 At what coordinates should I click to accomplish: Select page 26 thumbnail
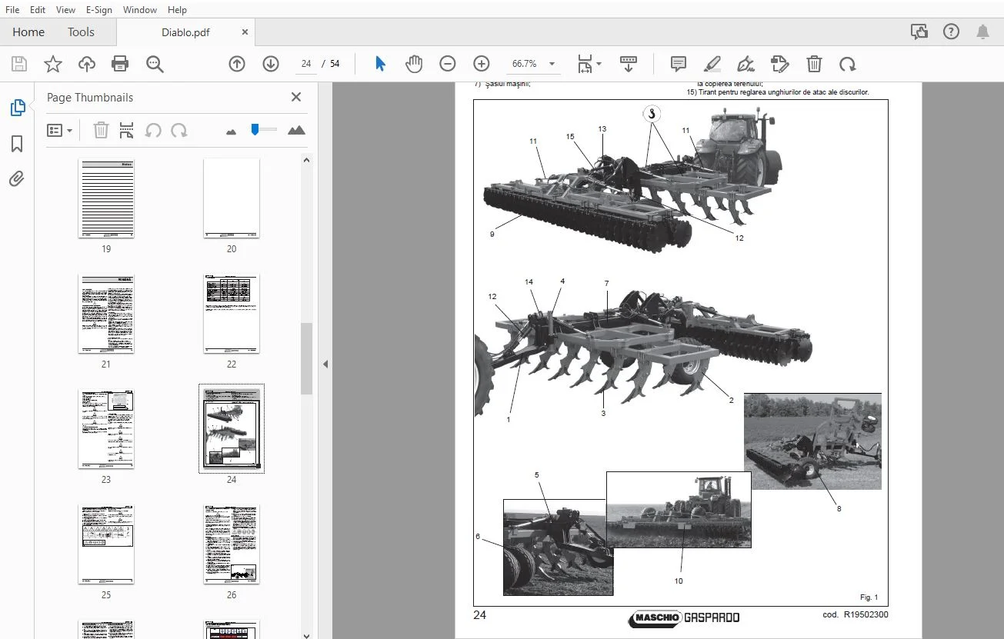(x=232, y=544)
